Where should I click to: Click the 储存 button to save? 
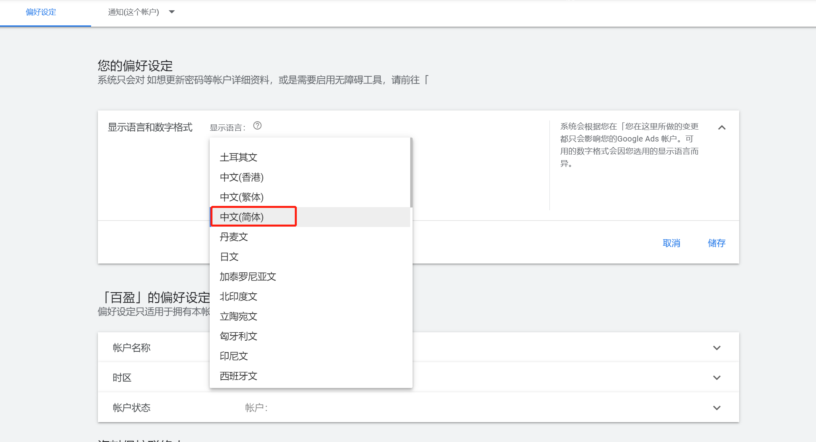coord(716,243)
